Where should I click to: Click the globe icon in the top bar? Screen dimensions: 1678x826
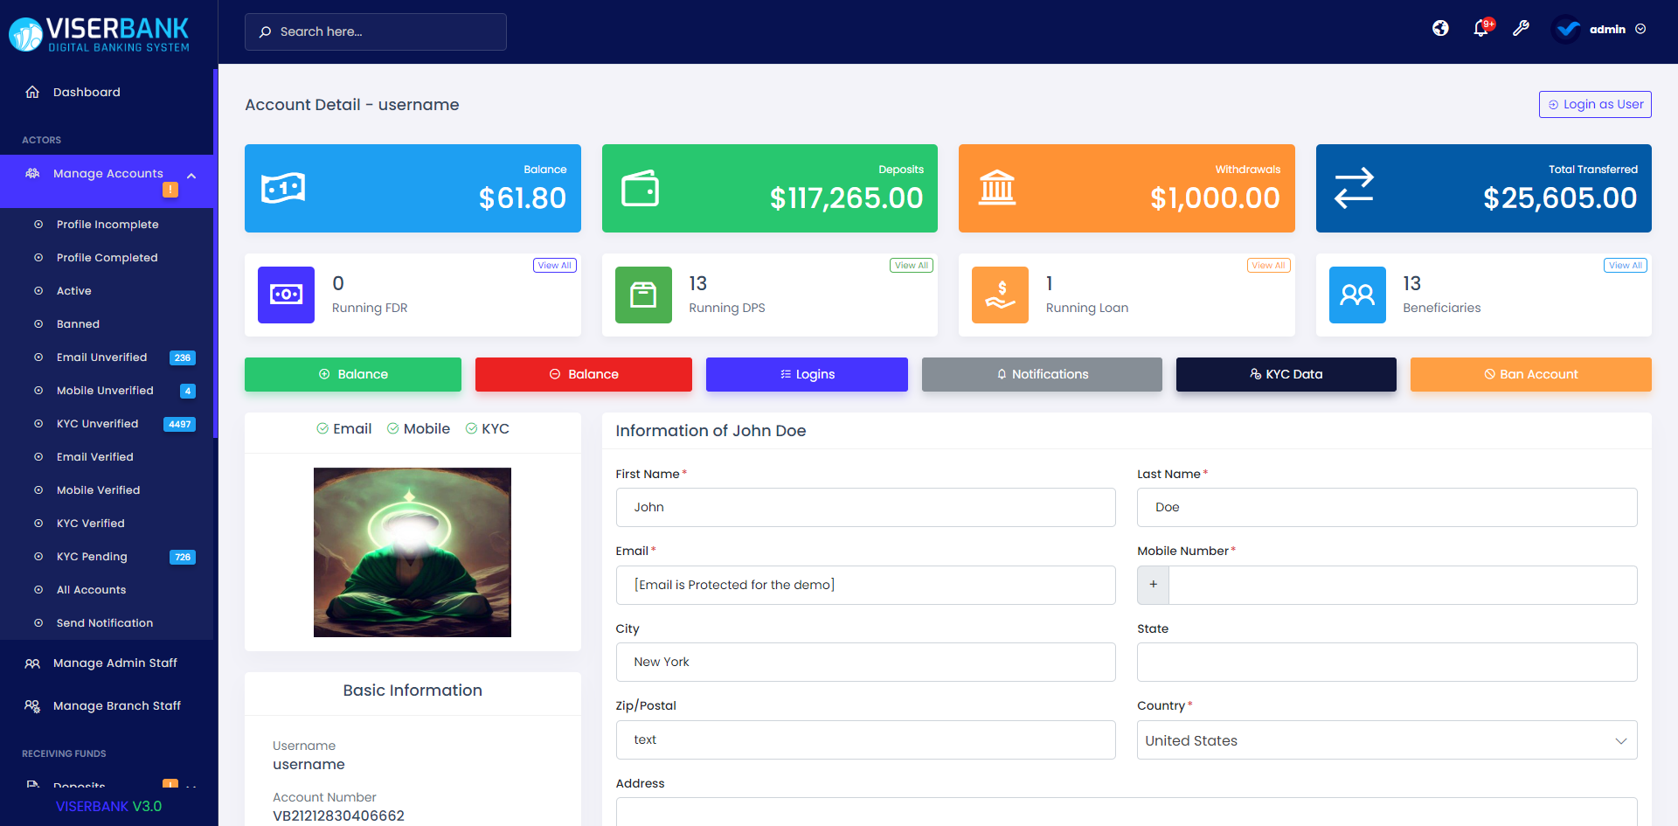tap(1440, 28)
